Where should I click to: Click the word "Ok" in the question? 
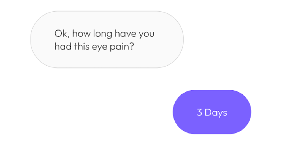click(59, 34)
